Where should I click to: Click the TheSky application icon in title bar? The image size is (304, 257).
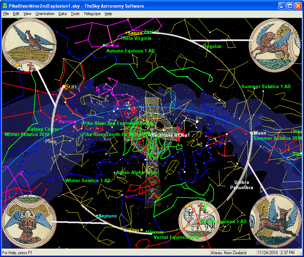click(5, 6)
